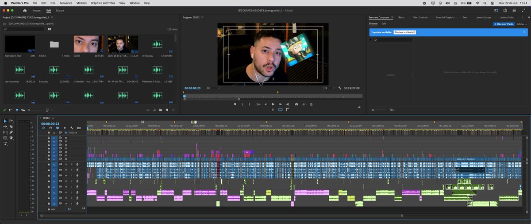Switch Project panel to list view
The width and height of the screenshot is (531, 224).
(x=11, y=110)
